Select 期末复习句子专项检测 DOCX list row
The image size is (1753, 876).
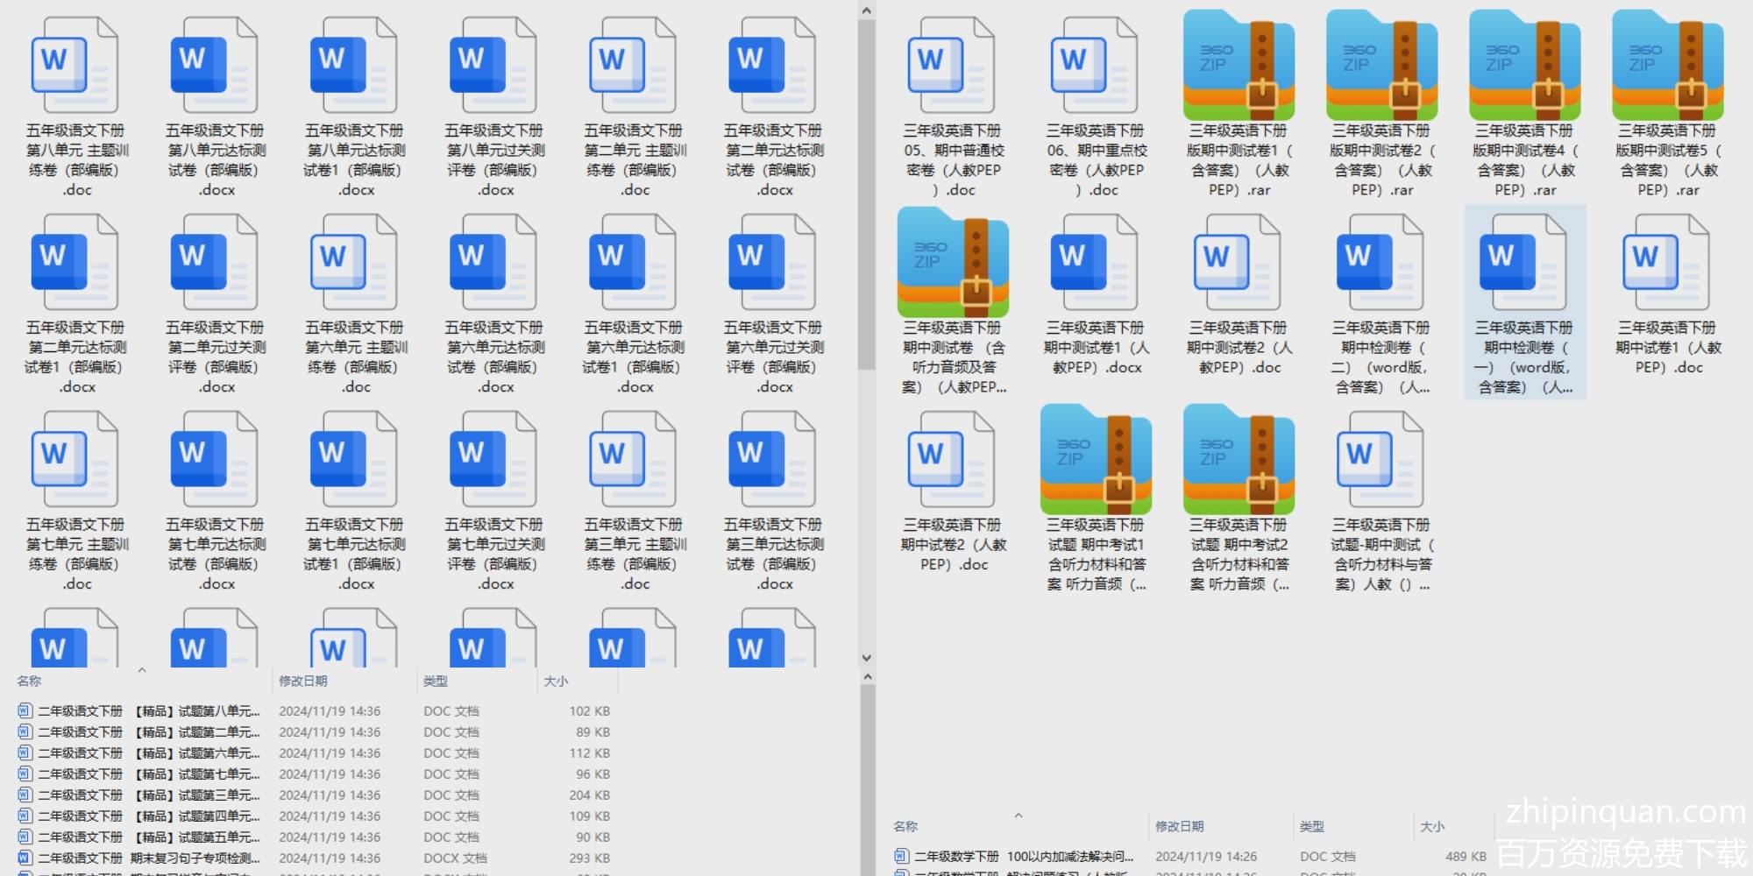[149, 858]
